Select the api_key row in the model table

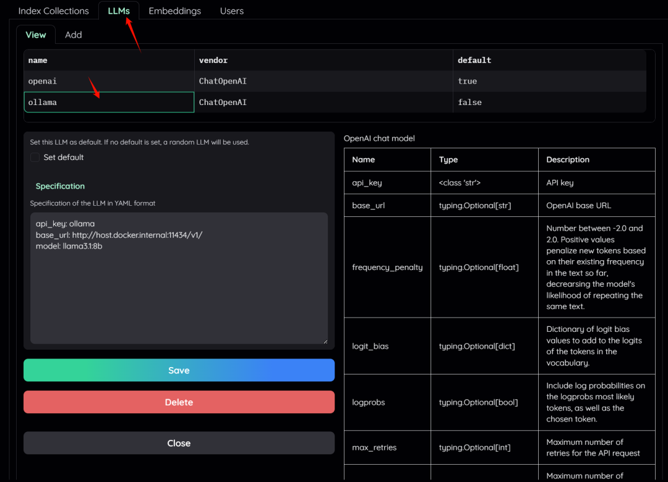click(387, 182)
